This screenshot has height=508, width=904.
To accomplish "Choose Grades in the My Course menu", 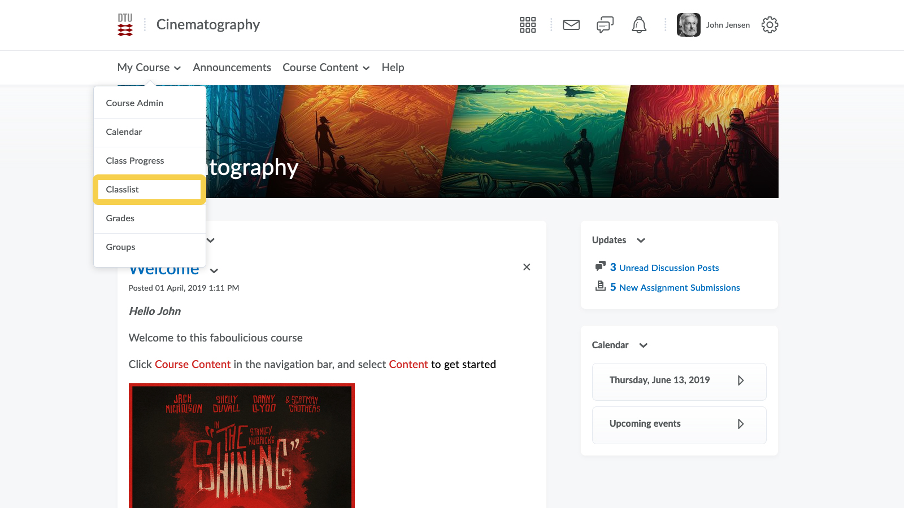I will 120,218.
